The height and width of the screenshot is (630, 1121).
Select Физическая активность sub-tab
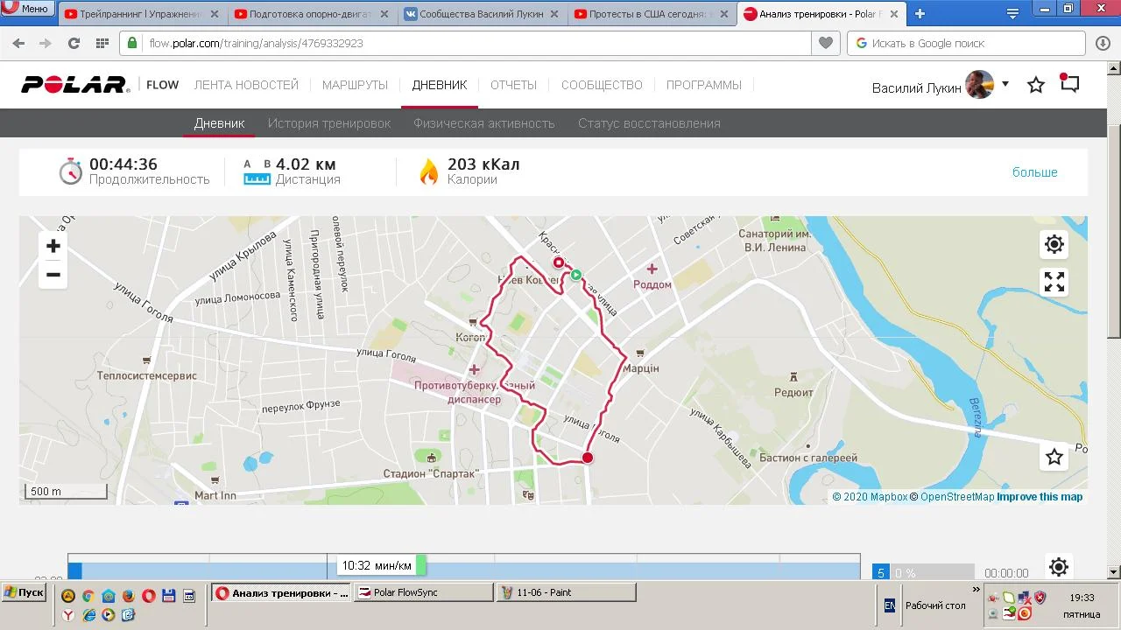484,123
